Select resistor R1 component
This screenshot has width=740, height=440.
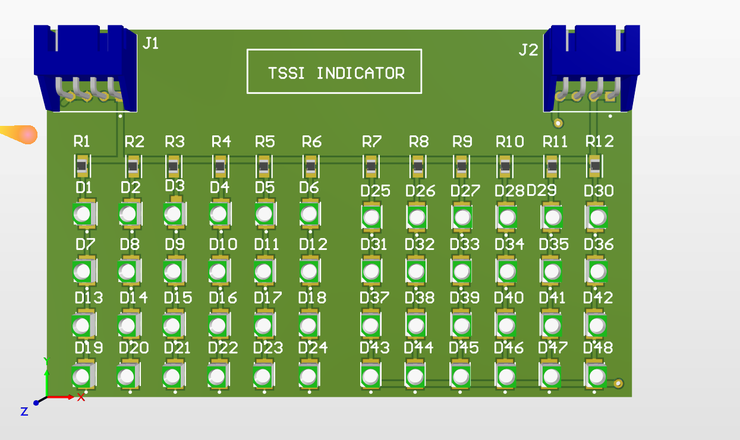pyautogui.click(x=83, y=166)
